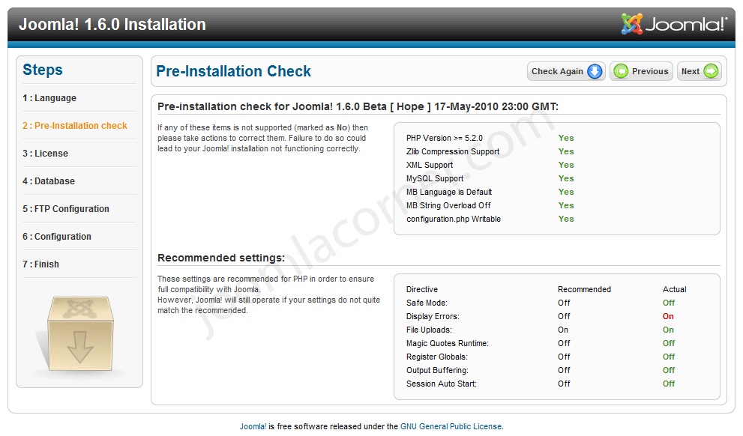Click the recommended On value for File Uploads
Image resolution: width=743 pixels, height=436 pixels.
pos(563,330)
